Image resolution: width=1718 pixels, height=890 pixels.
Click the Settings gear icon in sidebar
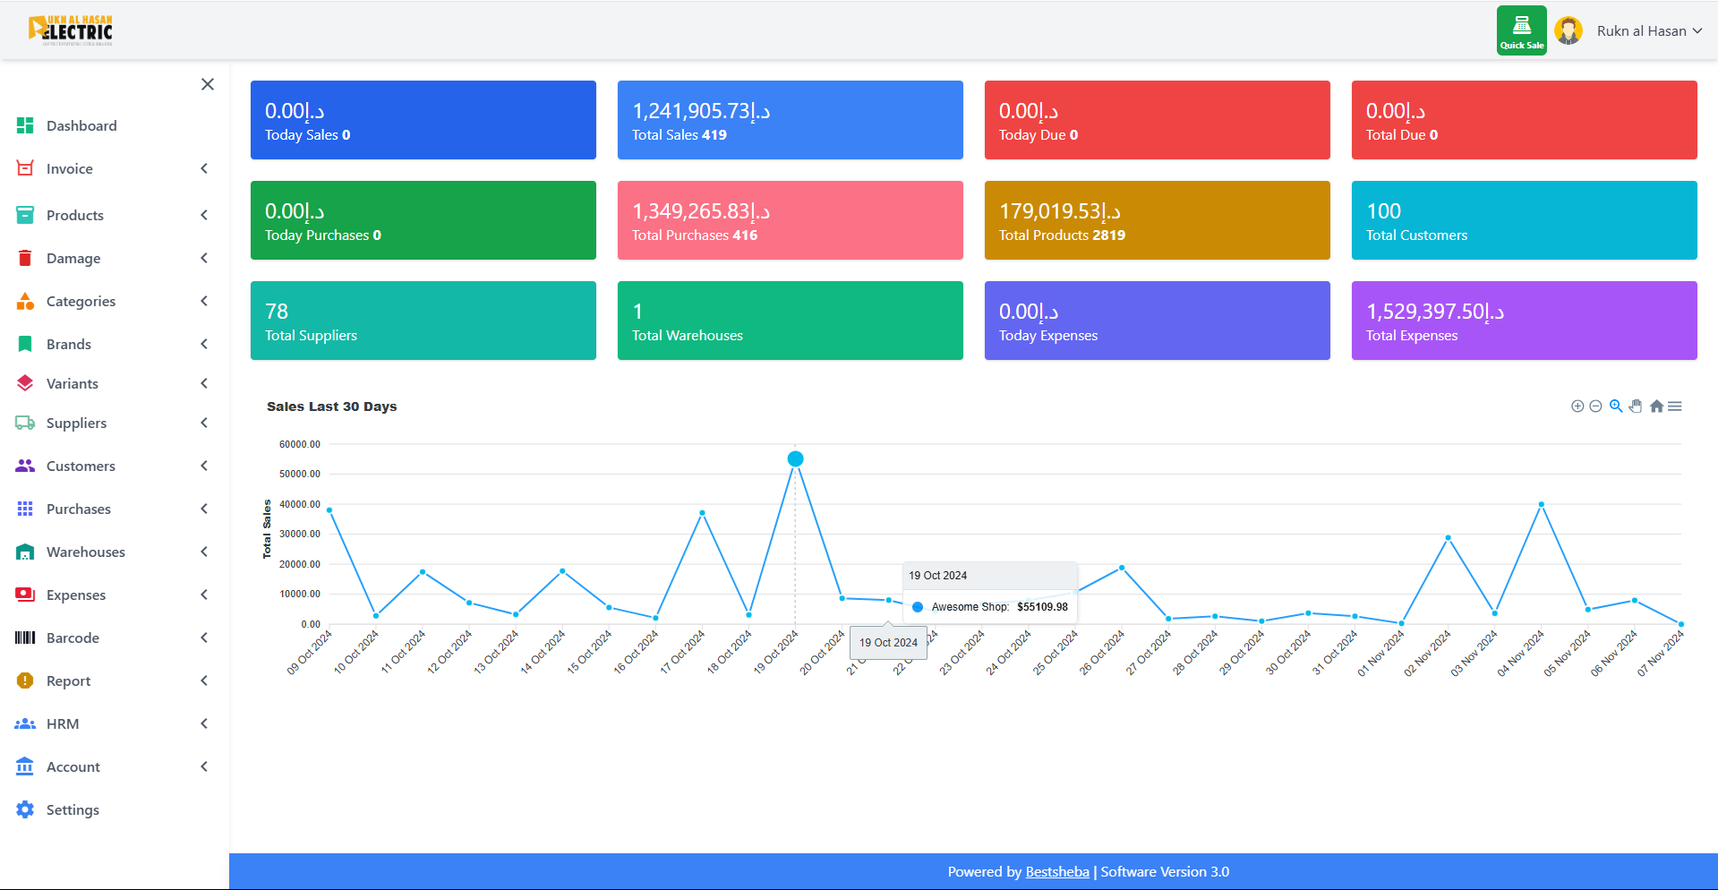click(25, 809)
